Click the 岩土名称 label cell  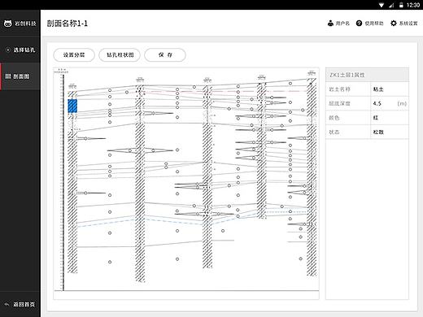[x=348, y=89]
